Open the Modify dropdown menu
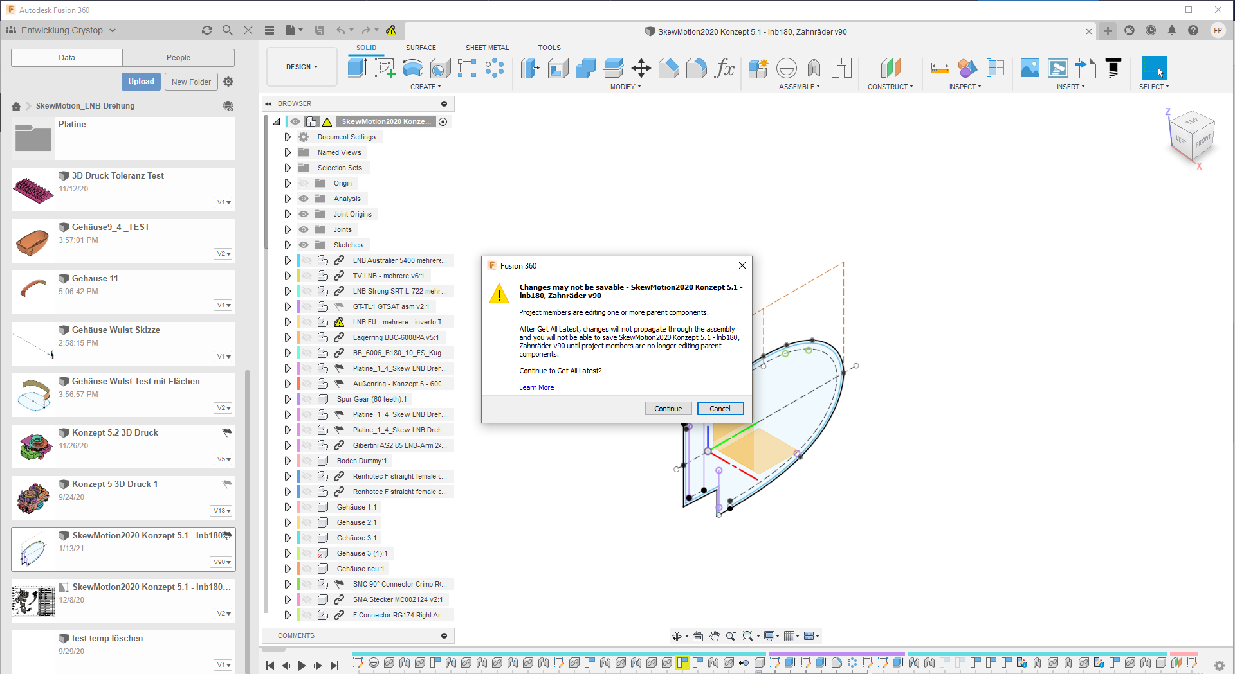This screenshot has width=1235, height=674. point(625,87)
